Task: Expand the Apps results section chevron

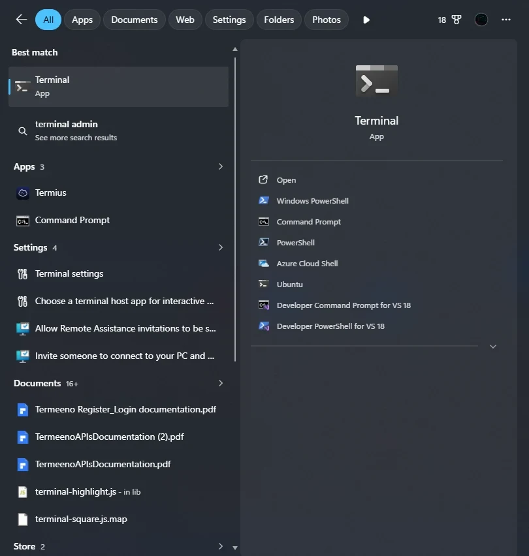Action: (221, 166)
